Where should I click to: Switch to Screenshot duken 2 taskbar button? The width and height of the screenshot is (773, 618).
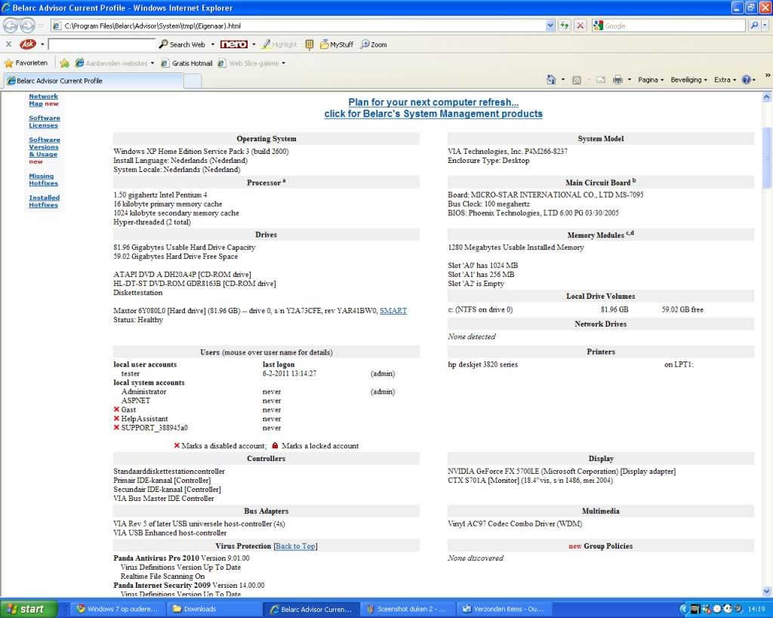406,609
